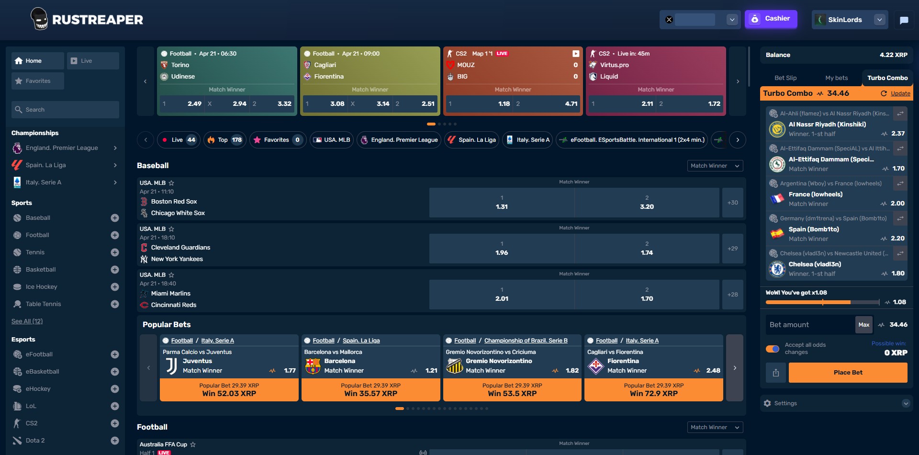Switch to Bet Slip tab
The height and width of the screenshot is (455, 919).
785,78
